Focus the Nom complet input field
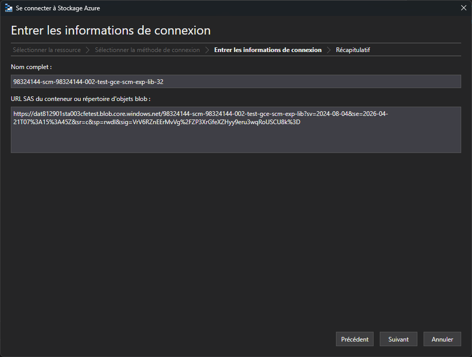The height and width of the screenshot is (357, 472). (235, 81)
